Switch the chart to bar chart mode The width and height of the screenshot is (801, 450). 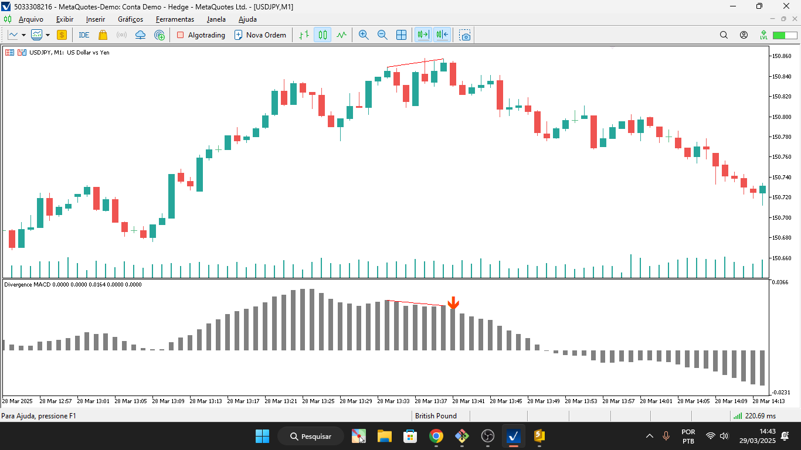[x=304, y=35]
